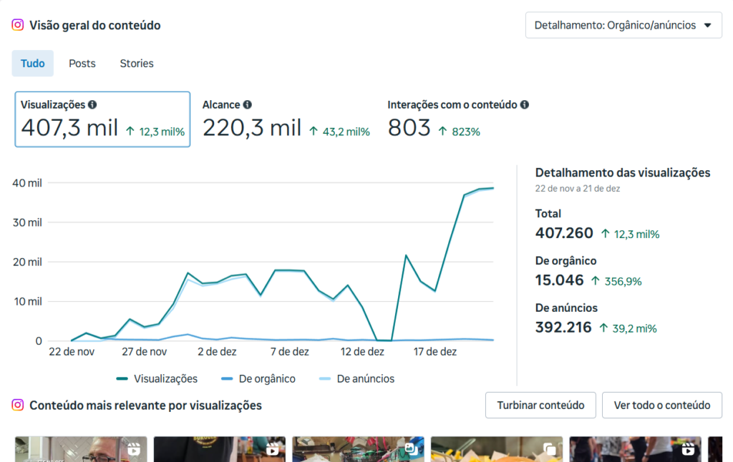The height and width of the screenshot is (462, 733).
Task: Select the Visualizações 407,3 mil metric card
Action: tap(102, 119)
